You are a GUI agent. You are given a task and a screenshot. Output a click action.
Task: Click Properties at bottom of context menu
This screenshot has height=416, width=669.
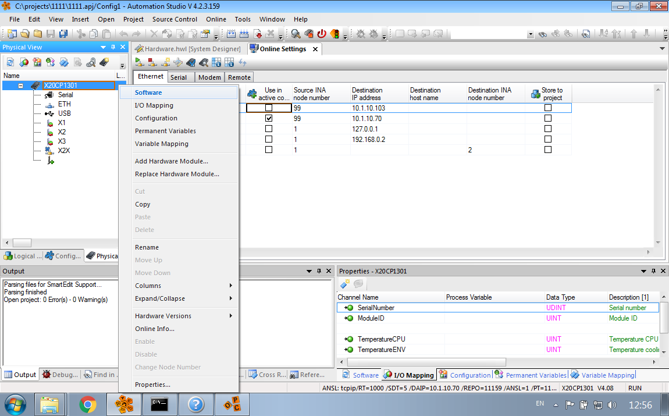(x=179, y=385)
